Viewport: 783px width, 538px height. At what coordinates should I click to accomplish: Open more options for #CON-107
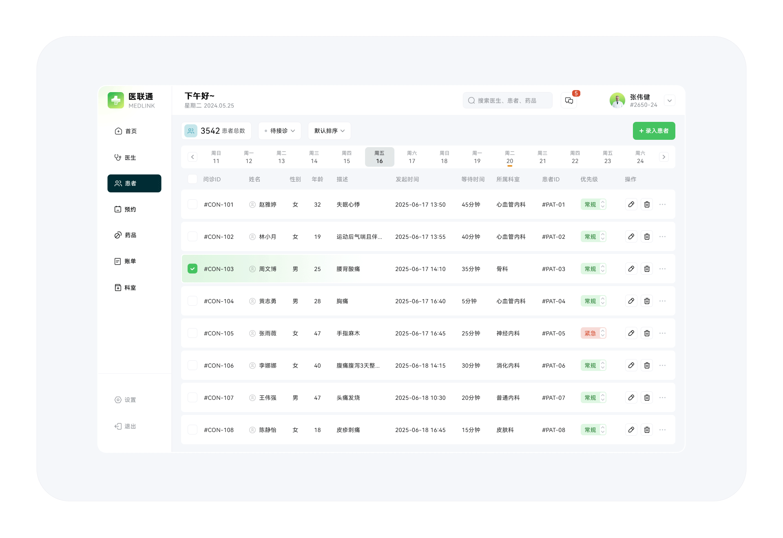[x=662, y=397]
